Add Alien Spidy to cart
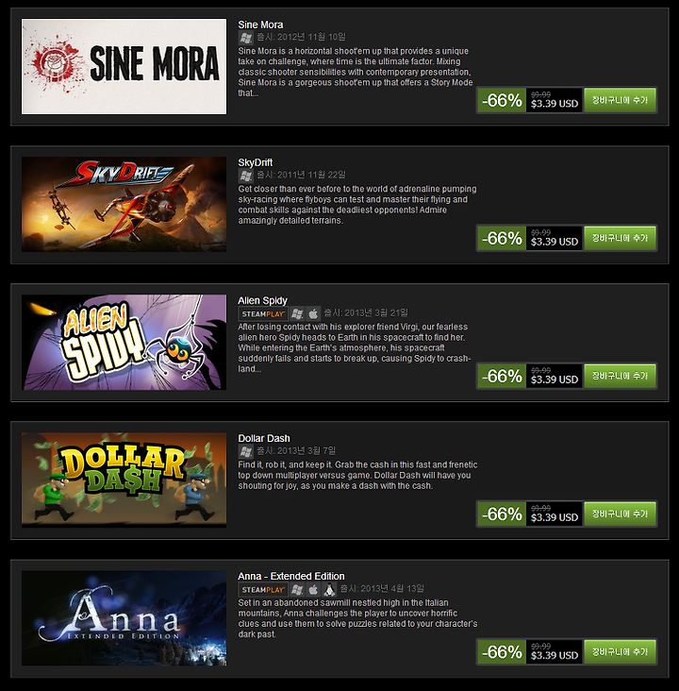This screenshot has width=679, height=691. point(620,376)
